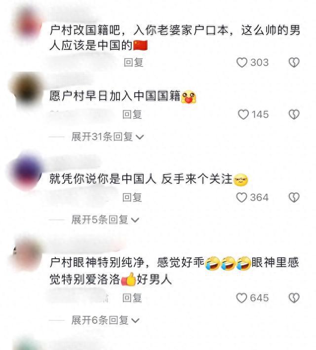Tap broken heart beside 145 likes
Screen dimensions: 316x350
tap(294, 114)
